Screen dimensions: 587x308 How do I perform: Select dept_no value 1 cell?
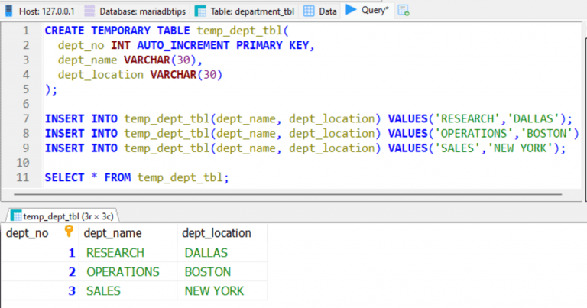coord(39,253)
